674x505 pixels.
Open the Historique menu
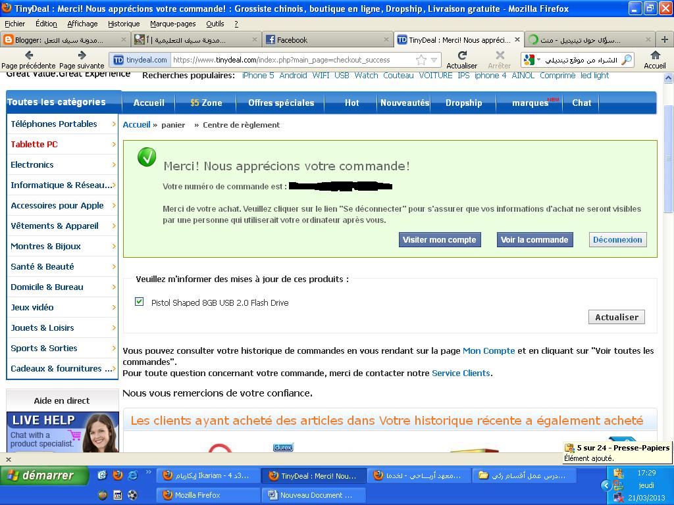(x=124, y=24)
